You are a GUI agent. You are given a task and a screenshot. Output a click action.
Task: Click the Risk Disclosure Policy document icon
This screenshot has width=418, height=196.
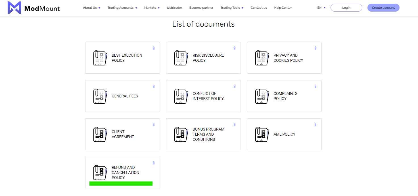tap(181, 58)
